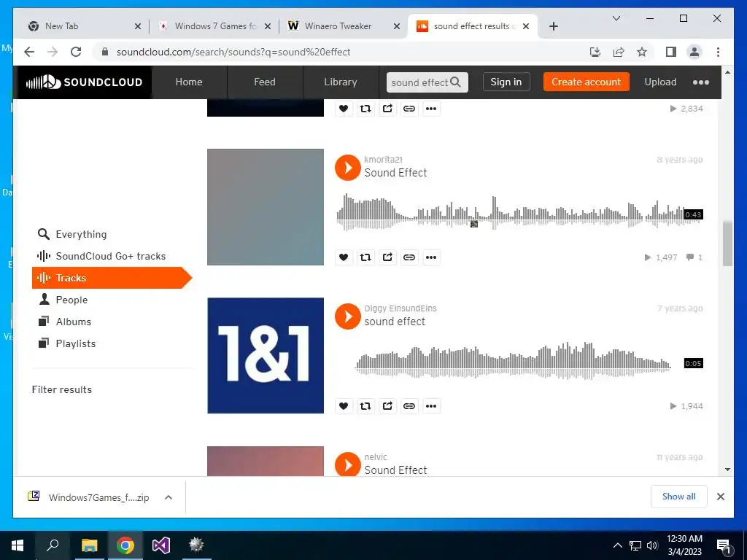Screen dimensions: 747x560
Task: Filter search results by People
Action: pos(113,300)
